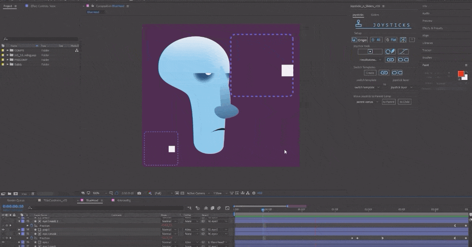Select the Joysticks stamp logo icon

click(x=358, y=23)
